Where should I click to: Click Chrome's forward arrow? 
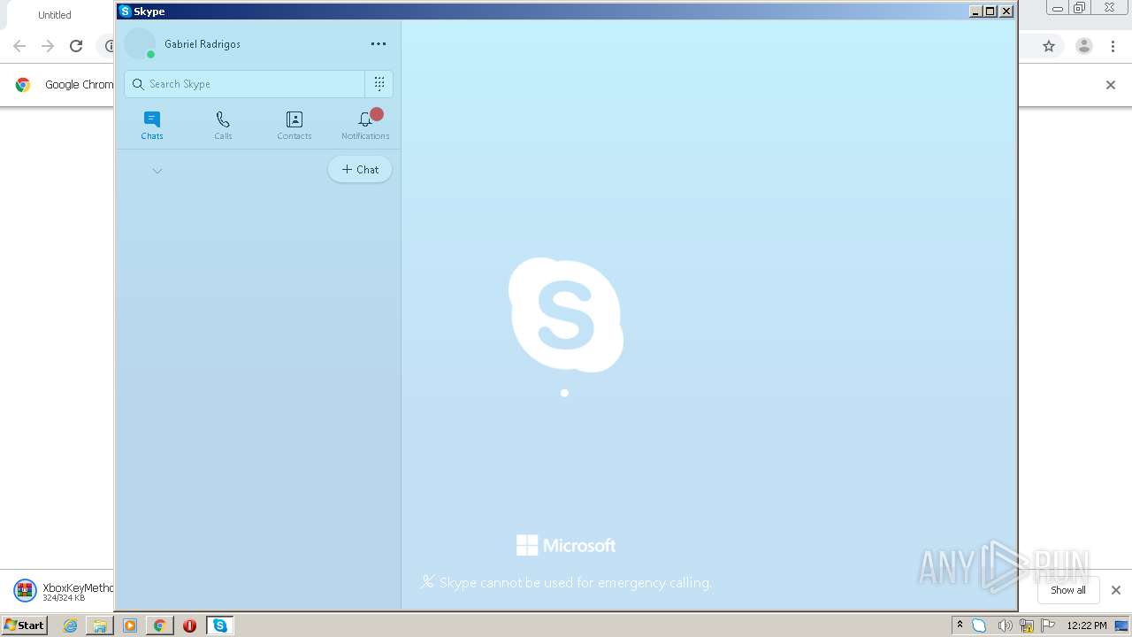(x=48, y=46)
